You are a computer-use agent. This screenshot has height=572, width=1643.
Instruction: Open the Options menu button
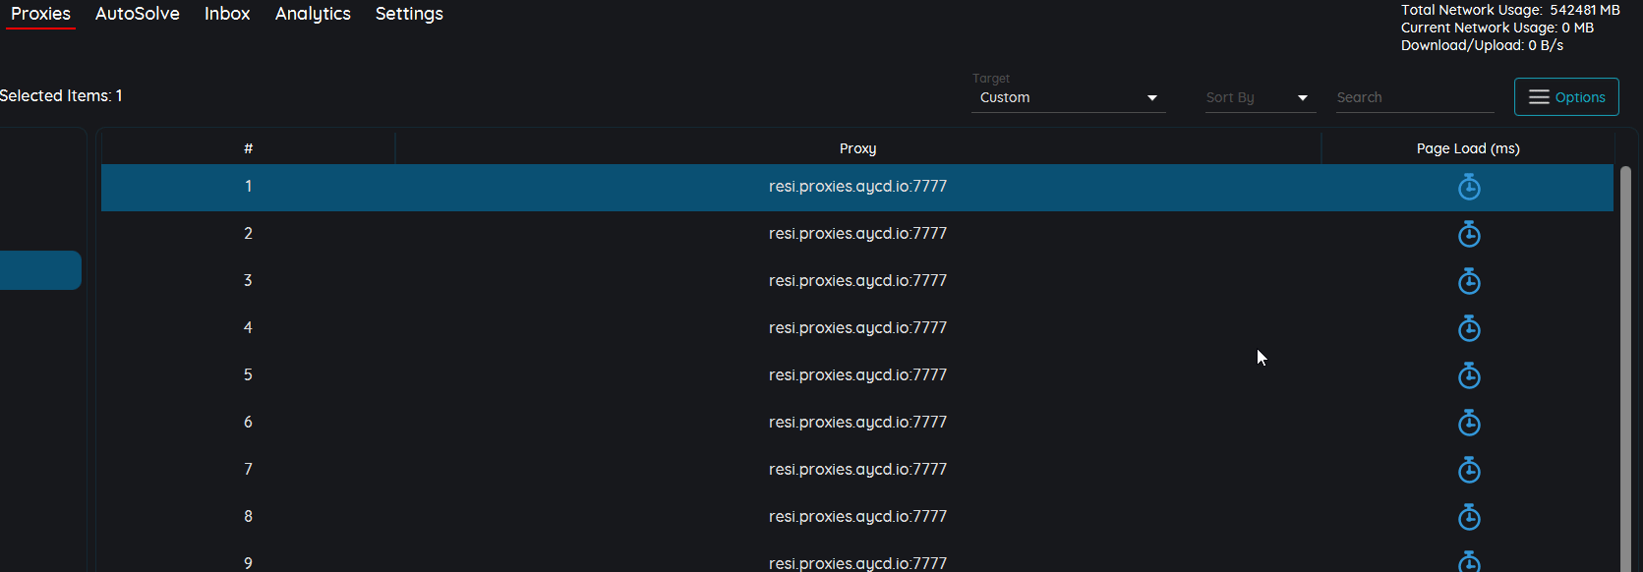pyautogui.click(x=1566, y=97)
